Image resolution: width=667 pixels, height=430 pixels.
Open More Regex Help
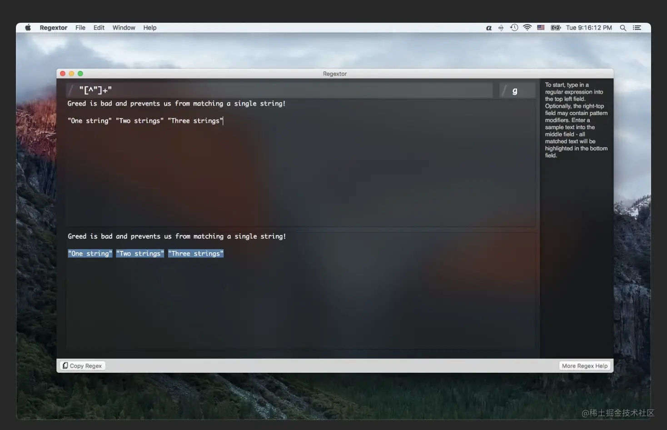pos(584,366)
